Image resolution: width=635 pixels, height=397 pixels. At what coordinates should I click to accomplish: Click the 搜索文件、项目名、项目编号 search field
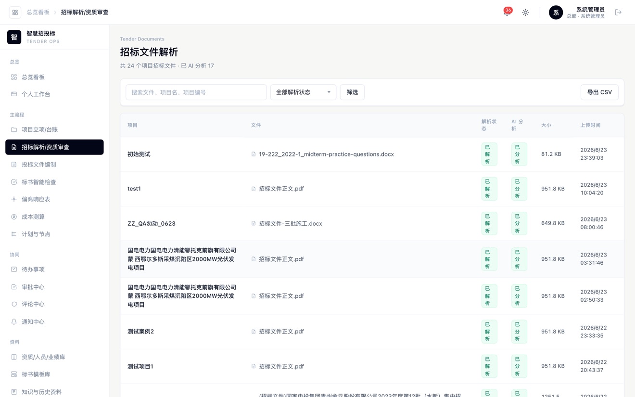click(x=196, y=92)
